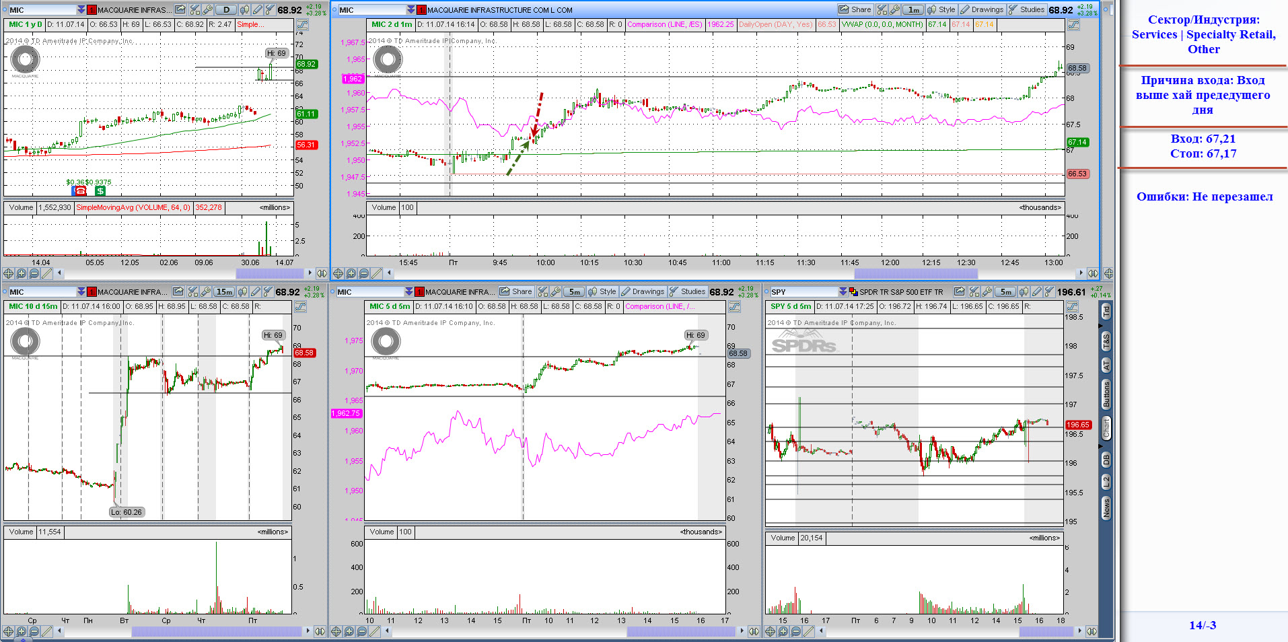Change the 5m timeframe in the MIC chart
Image resolution: width=1288 pixels, height=642 pixels.
pyautogui.click(x=574, y=291)
